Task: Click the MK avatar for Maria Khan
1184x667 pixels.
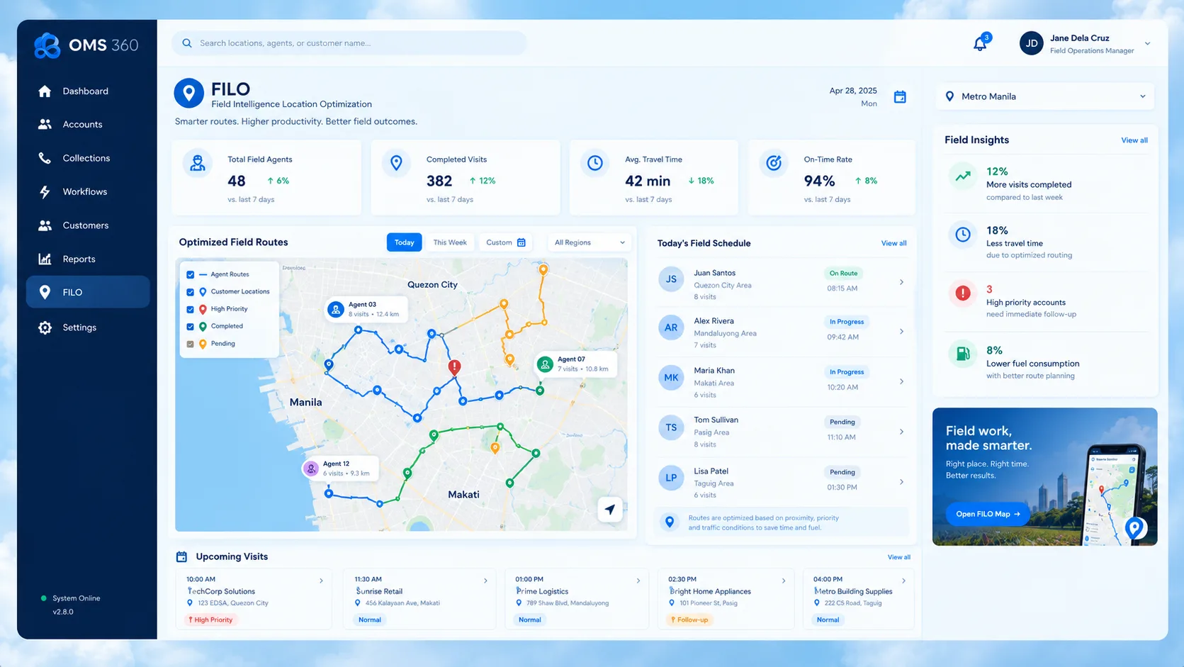Action: [671, 378]
